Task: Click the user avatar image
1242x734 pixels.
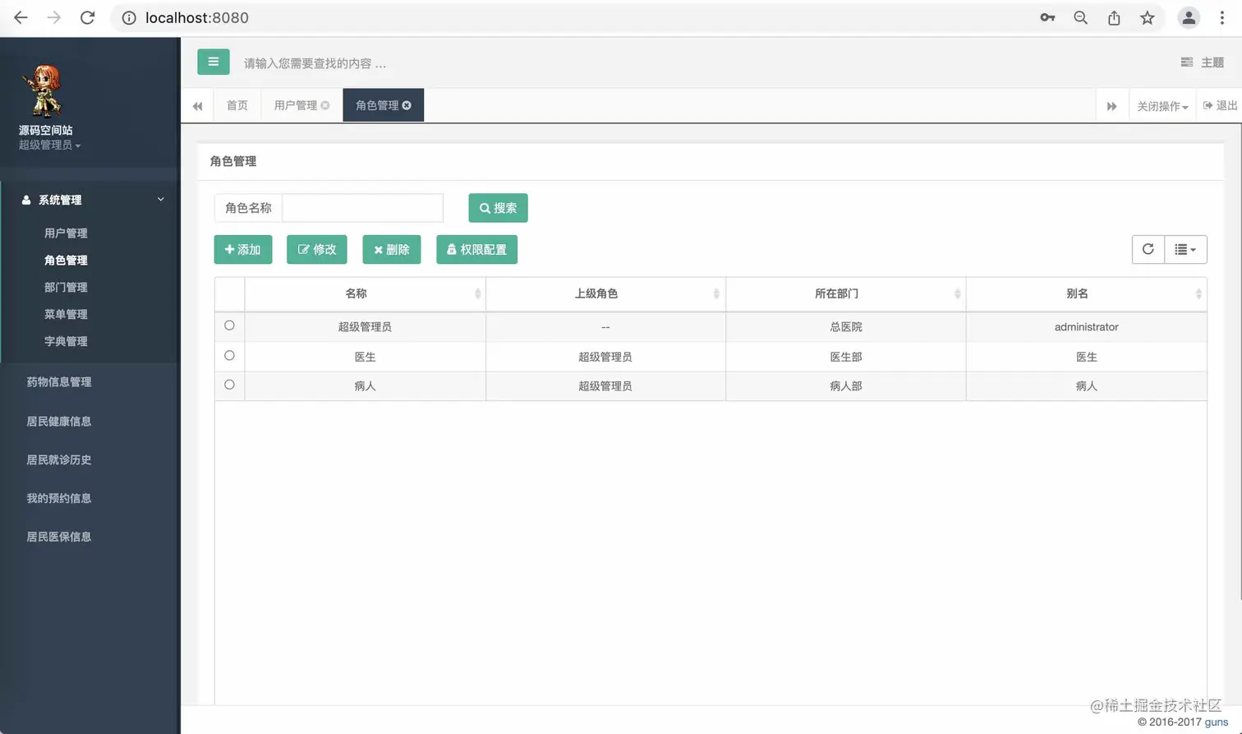Action: (x=43, y=90)
